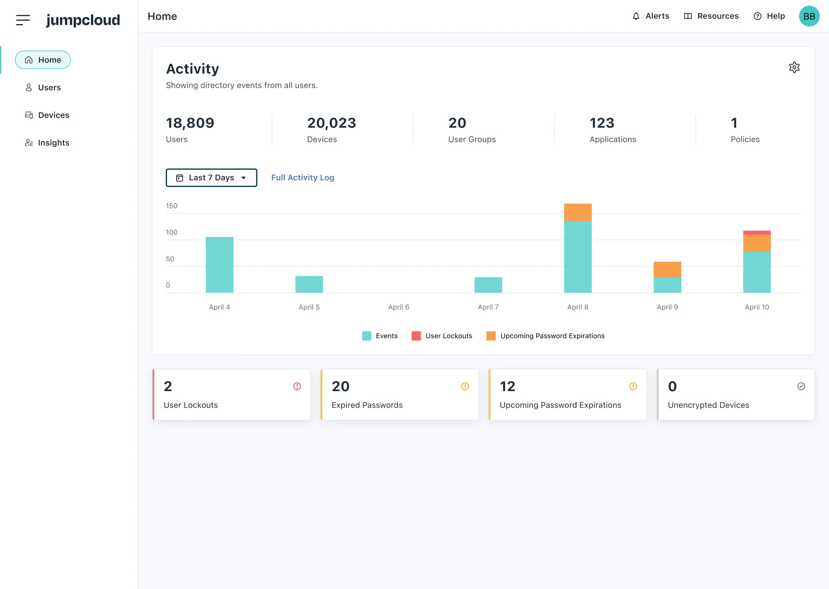This screenshot has height=589, width=829.
Task: Click the jumpcloud logo
Action: 83,20
